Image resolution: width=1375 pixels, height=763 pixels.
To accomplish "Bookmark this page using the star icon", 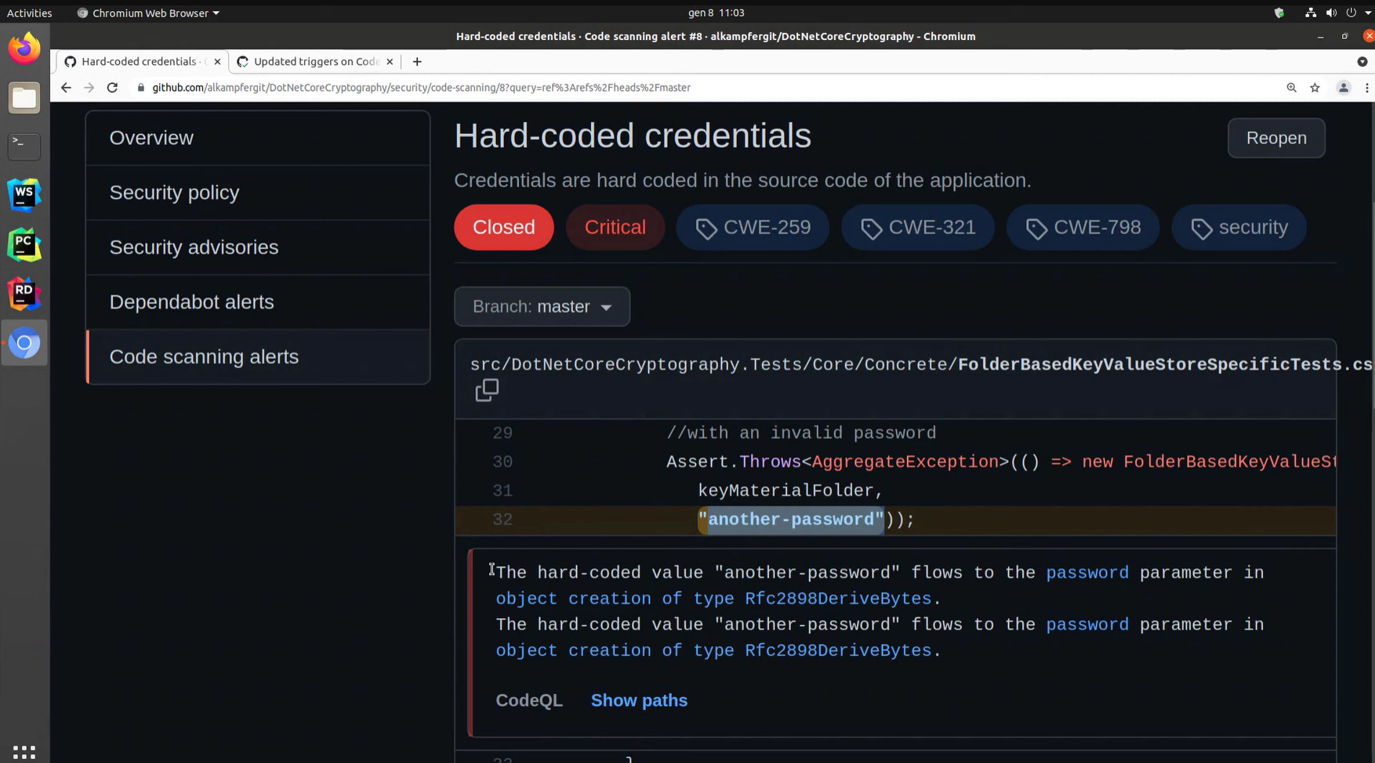I will pos(1315,88).
